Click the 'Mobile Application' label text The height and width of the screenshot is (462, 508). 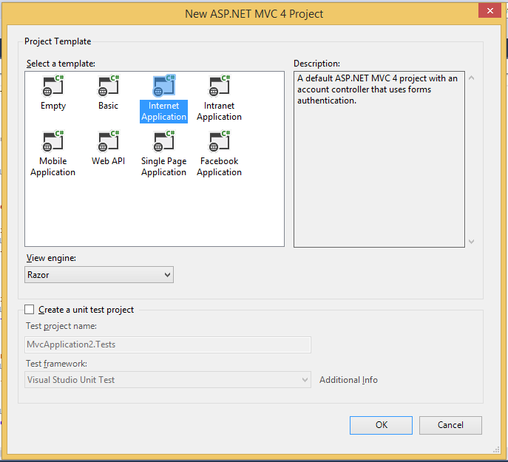(x=53, y=166)
